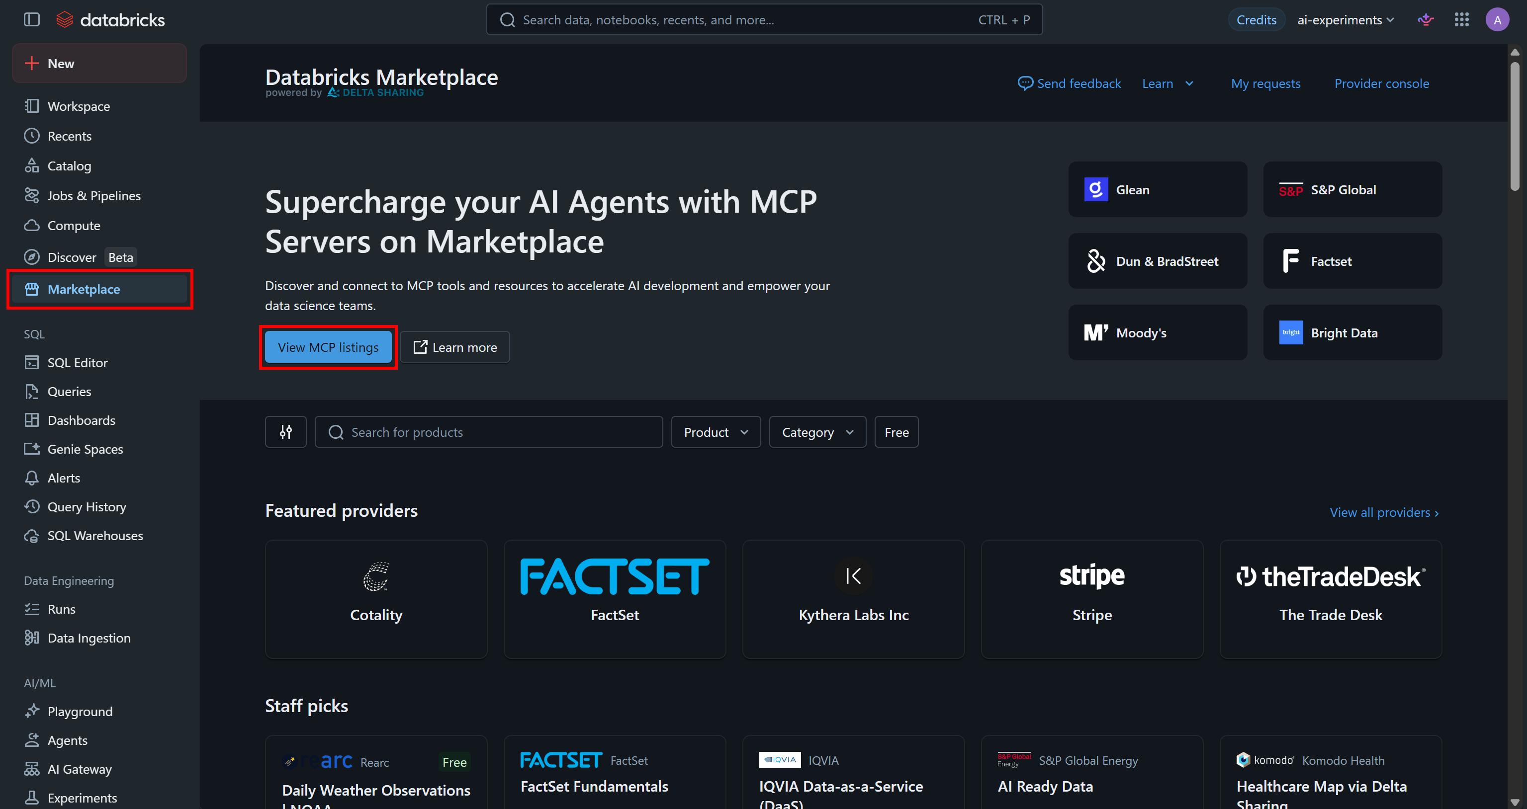
Task: Open Workspace in the sidebar
Action: pyautogui.click(x=99, y=106)
